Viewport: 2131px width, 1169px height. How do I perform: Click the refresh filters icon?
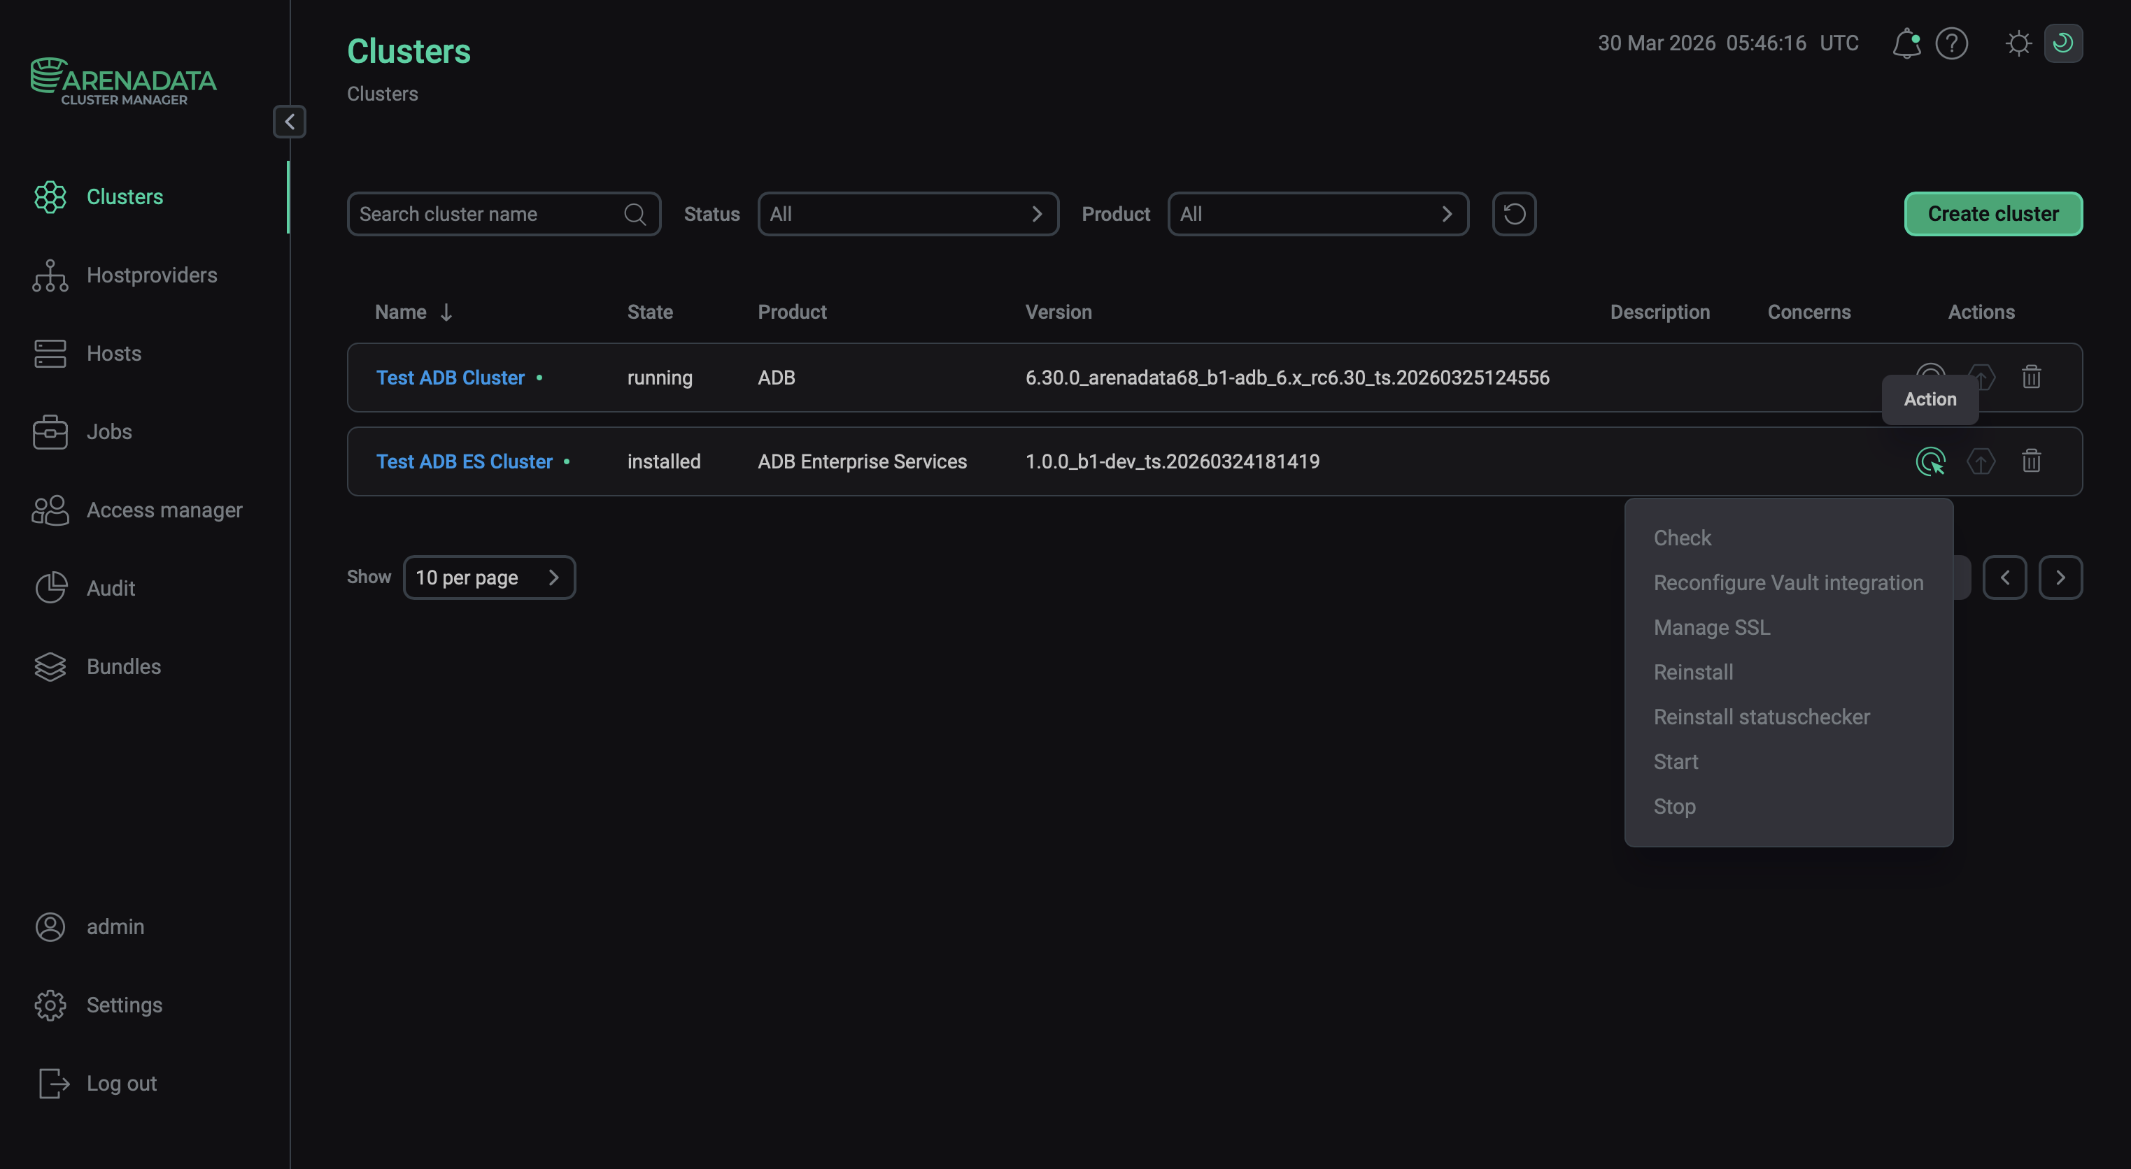(1514, 213)
